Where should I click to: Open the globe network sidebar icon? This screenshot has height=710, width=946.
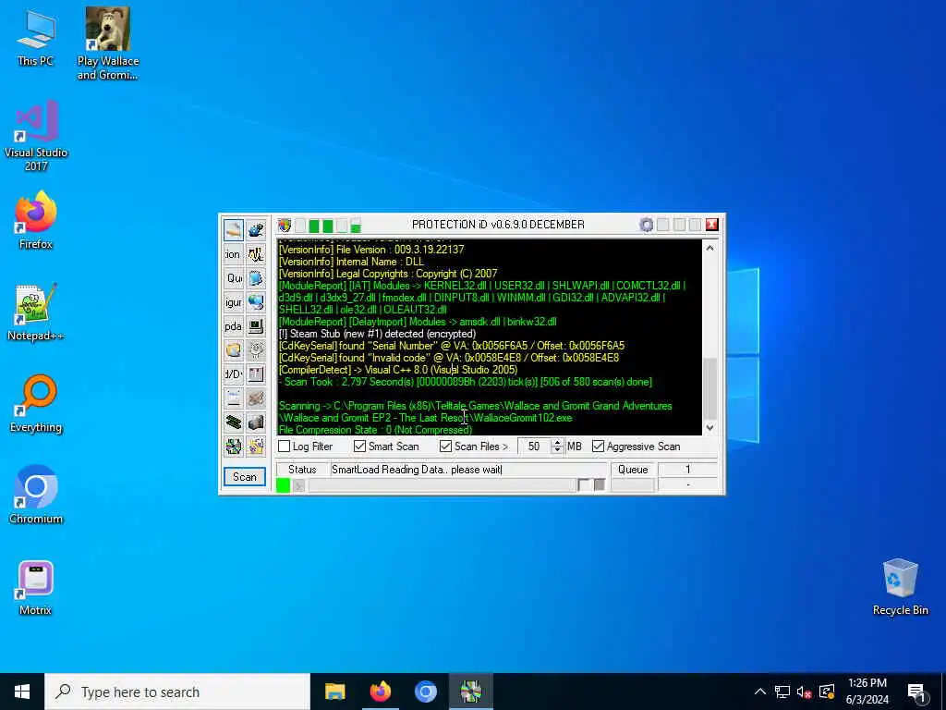[x=257, y=302]
